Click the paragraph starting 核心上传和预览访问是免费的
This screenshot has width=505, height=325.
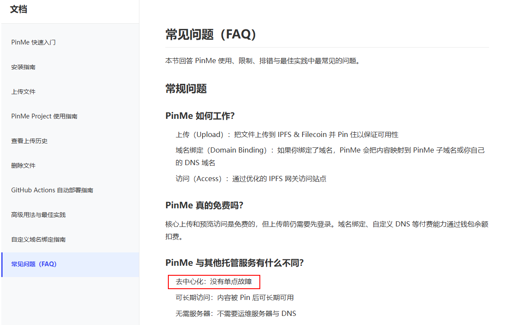click(x=327, y=230)
